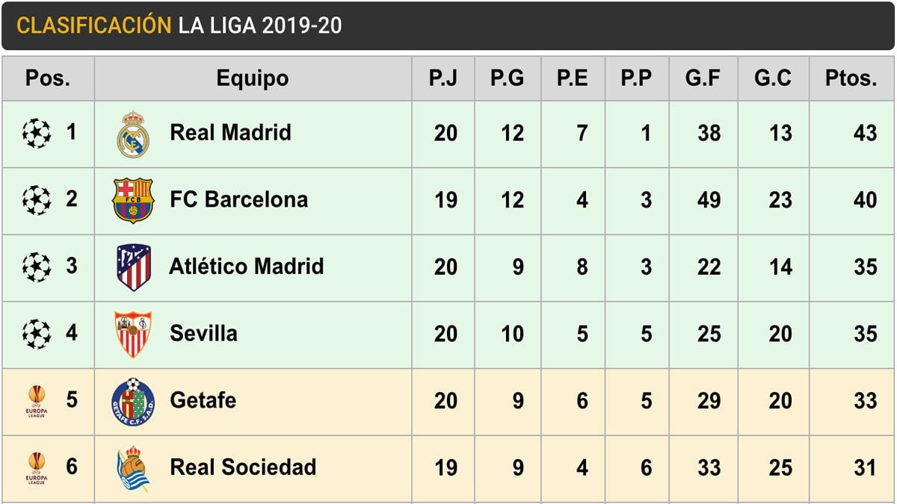Click the FC Barcelona club crest

(x=133, y=200)
